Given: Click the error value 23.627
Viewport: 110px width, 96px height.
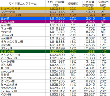Looking at the screenshot, I should [89, 94].
